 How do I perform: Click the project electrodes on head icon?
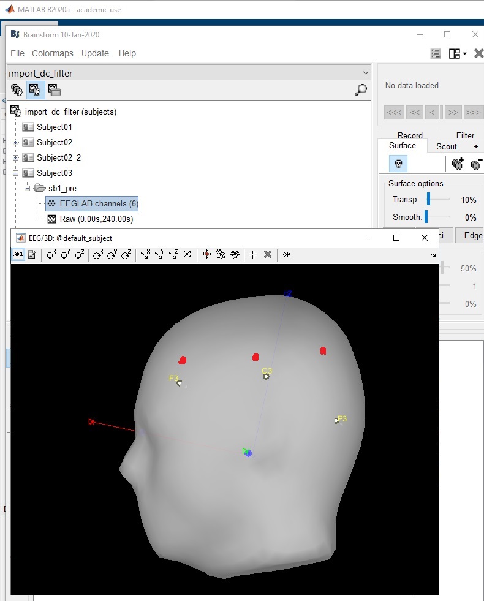(221, 254)
